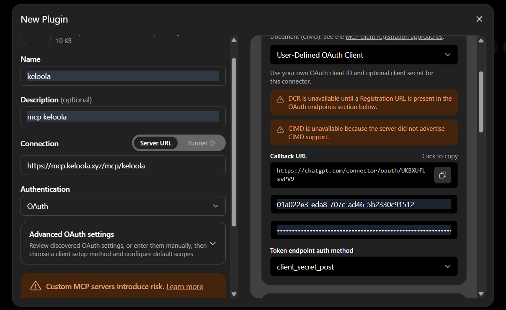Click the DCR is unavailable warning text
506x310 pixels.
click(x=370, y=103)
